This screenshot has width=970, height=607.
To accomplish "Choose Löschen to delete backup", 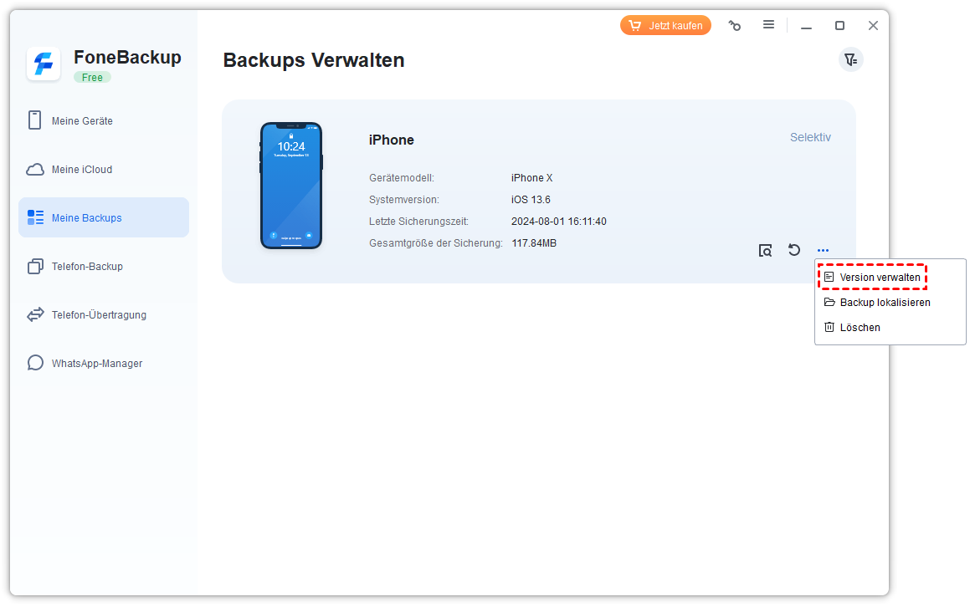I will click(860, 328).
